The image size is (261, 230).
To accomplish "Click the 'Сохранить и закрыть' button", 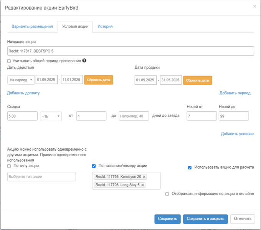I will click(x=205, y=219).
